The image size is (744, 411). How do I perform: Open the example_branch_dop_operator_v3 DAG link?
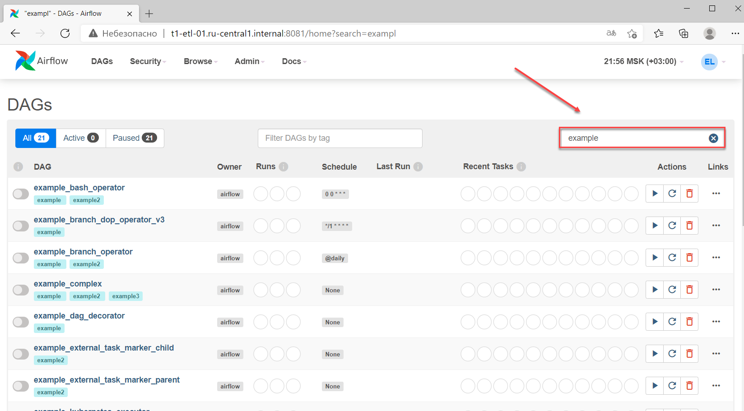(99, 220)
